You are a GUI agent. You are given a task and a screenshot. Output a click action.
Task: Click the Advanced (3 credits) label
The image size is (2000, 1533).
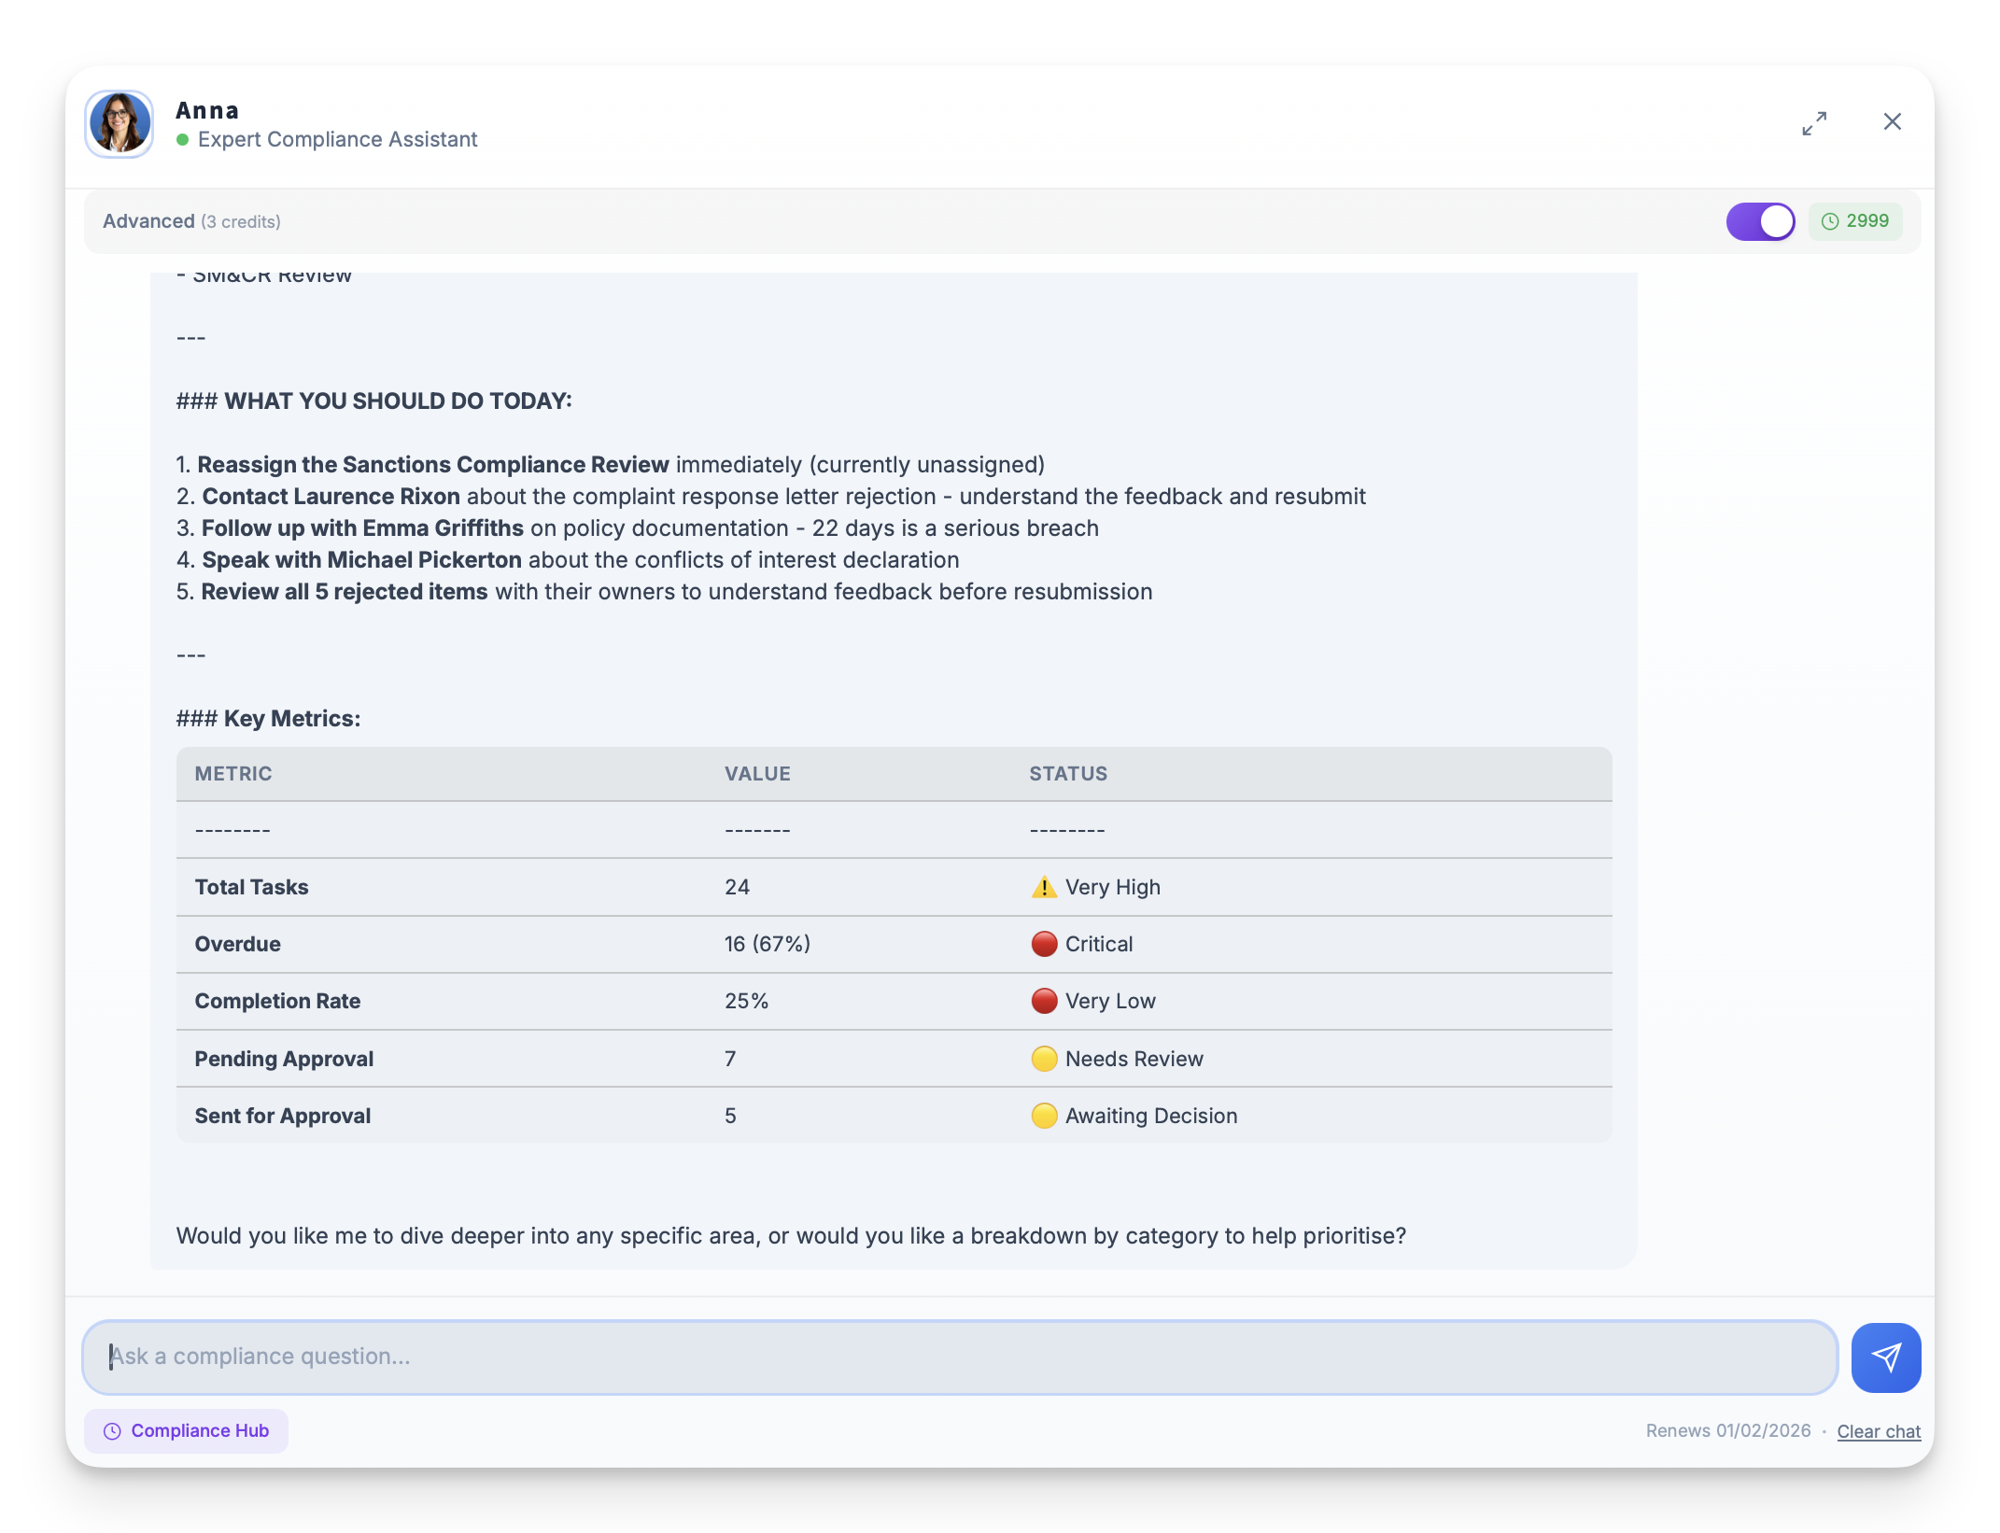(x=191, y=221)
